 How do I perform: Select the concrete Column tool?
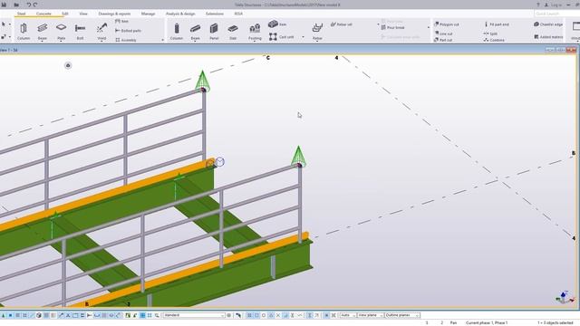tap(177, 31)
